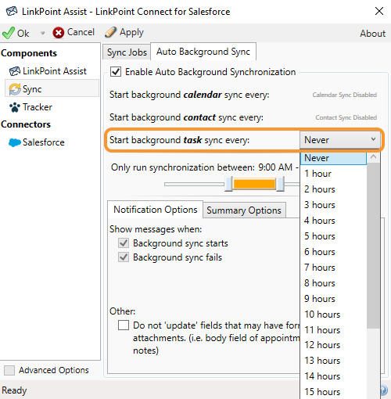Image resolution: width=391 pixels, height=399 pixels.
Task: Enable the Advanced Options checkbox
Action: (x=9, y=370)
